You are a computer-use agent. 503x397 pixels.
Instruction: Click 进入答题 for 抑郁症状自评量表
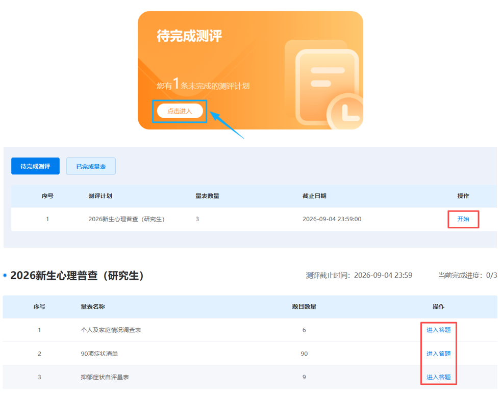[439, 377]
